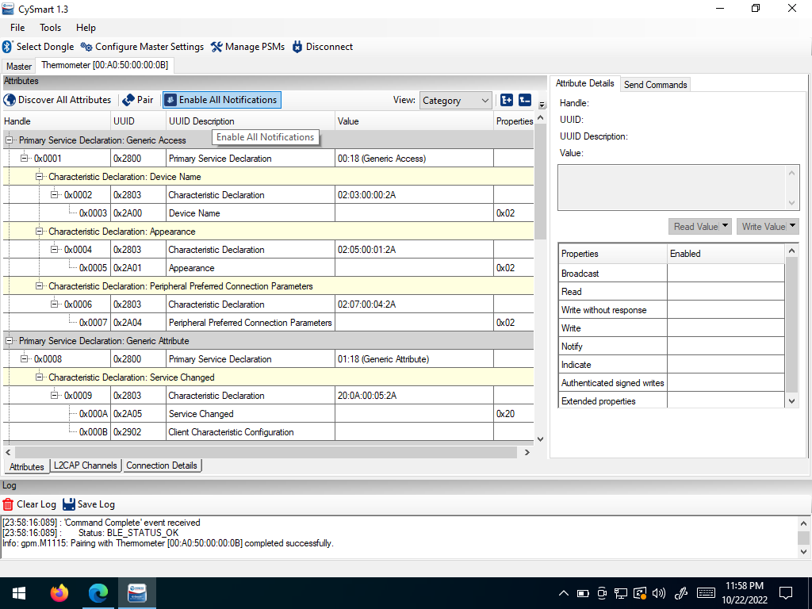Image resolution: width=812 pixels, height=609 pixels.
Task: Open the Read Value dropdown arrow
Action: [x=725, y=226]
